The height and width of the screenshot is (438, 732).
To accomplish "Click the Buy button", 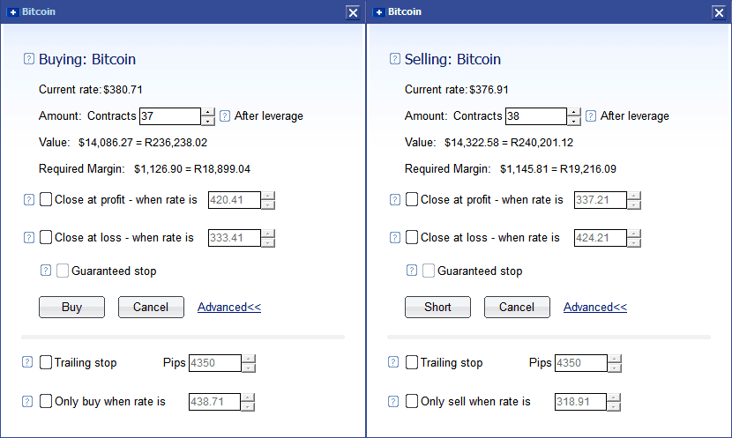I will [x=72, y=307].
